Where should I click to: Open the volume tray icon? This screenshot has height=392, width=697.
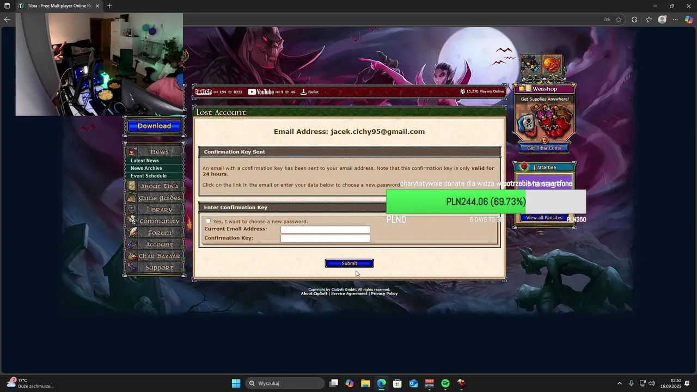point(651,383)
